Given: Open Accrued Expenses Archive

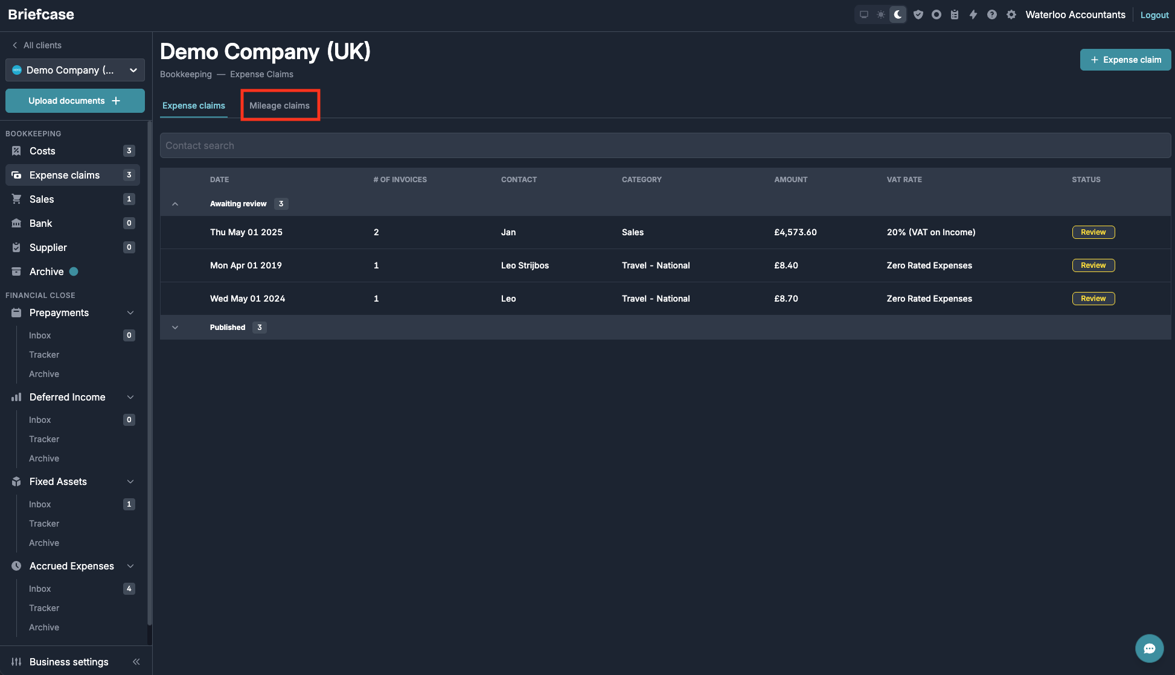Looking at the screenshot, I should pos(44,627).
